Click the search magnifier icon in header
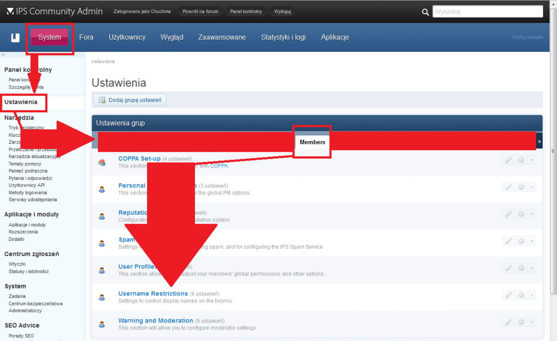557x341 pixels. (425, 12)
